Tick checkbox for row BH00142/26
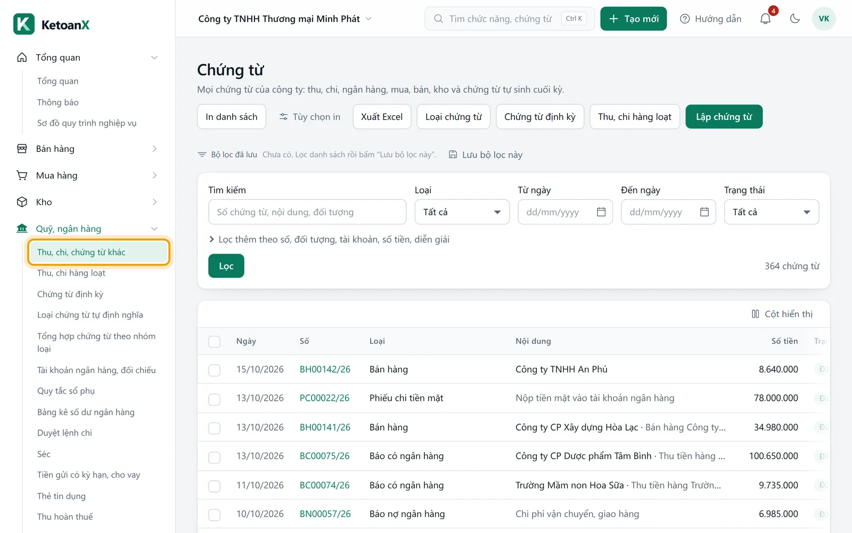The width and height of the screenshot is (852, 533). tap(214, 370)
